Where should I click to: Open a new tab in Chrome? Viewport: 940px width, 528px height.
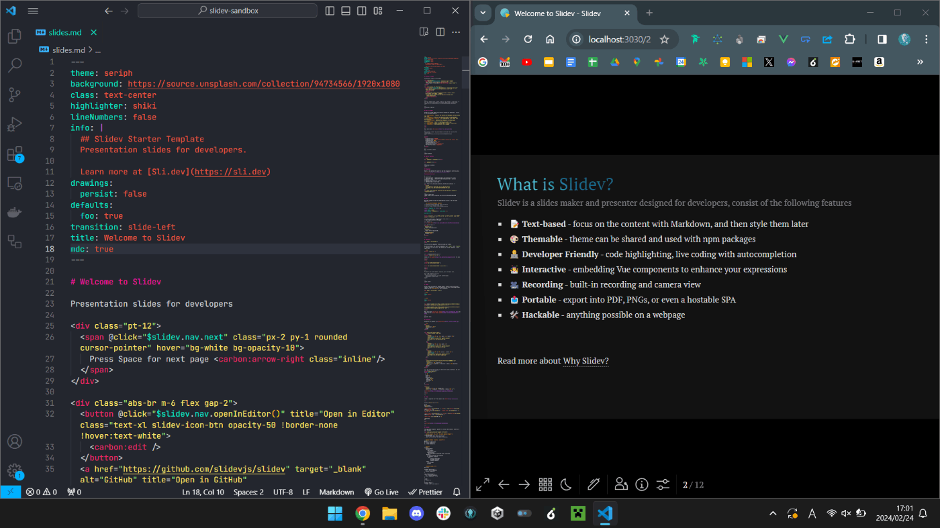pos(649,13)
